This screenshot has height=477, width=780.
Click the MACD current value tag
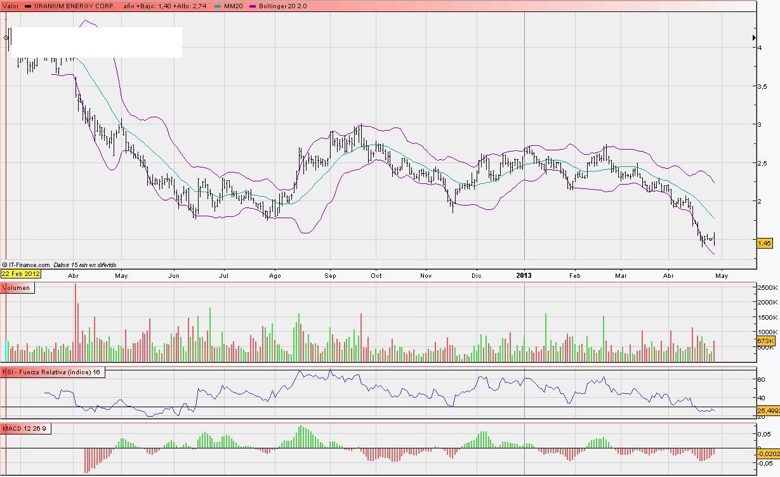[768, 453]
